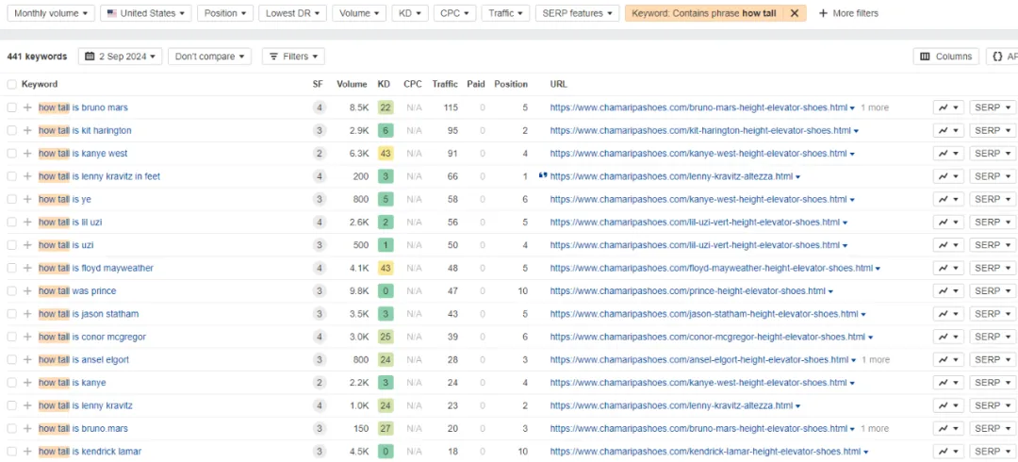Screen dimensions: 1018x462
Task: Expand the United States country selector
Action: tap(145, 13)
